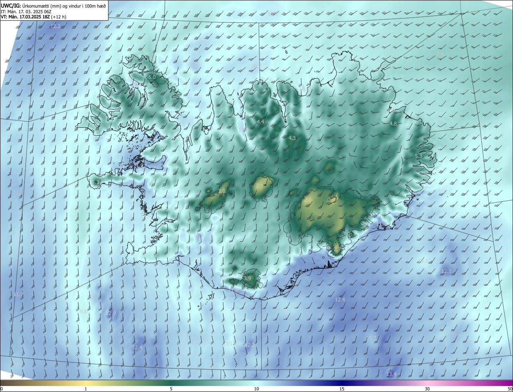Click the '1' tick on the color scale
This screenshot has width=513, height=392.
tap(86, 389)
